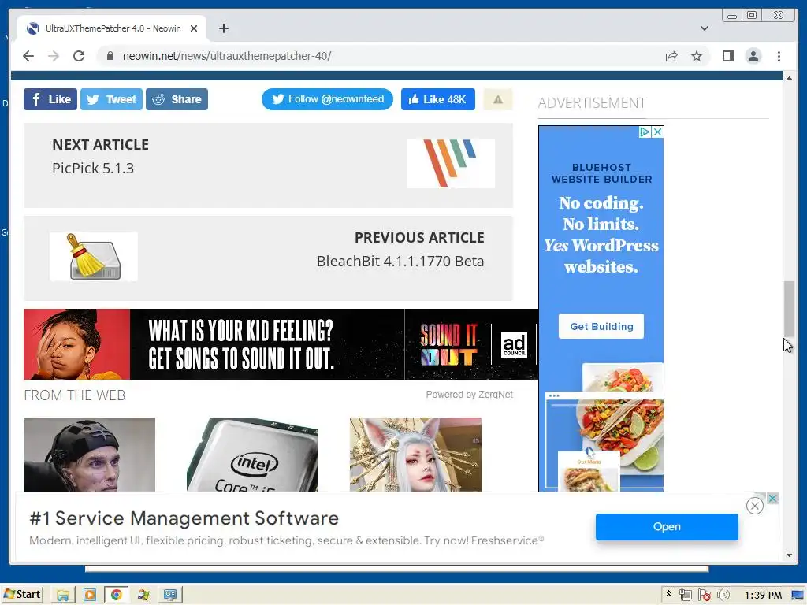Viewport: 807px width, 605px height.
Task: Share article via Facebook Like button
Action: [50, 99]
